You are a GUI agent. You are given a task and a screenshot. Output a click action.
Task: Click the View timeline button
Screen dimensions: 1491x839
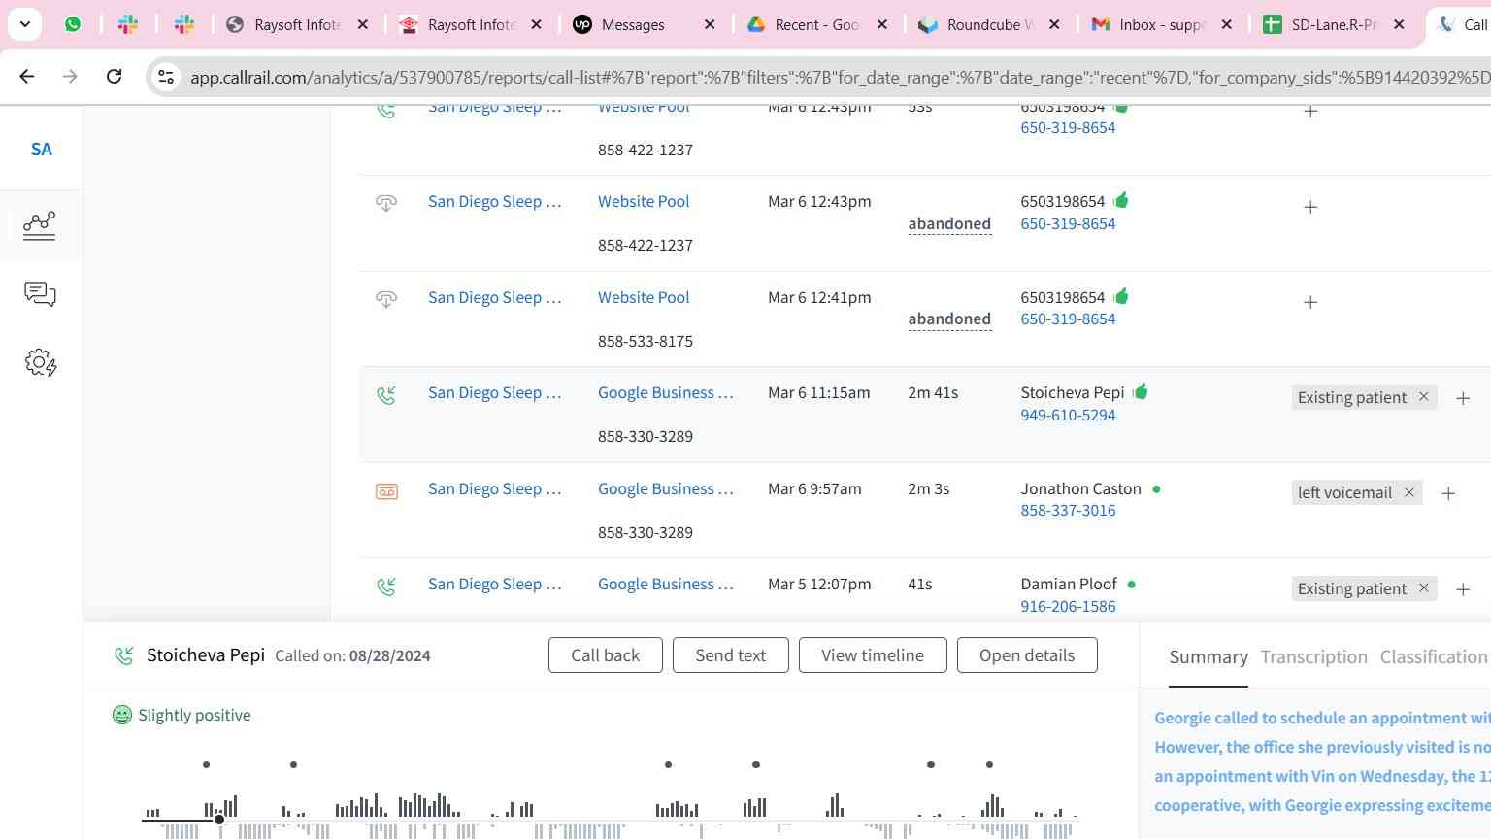point(873,655)
